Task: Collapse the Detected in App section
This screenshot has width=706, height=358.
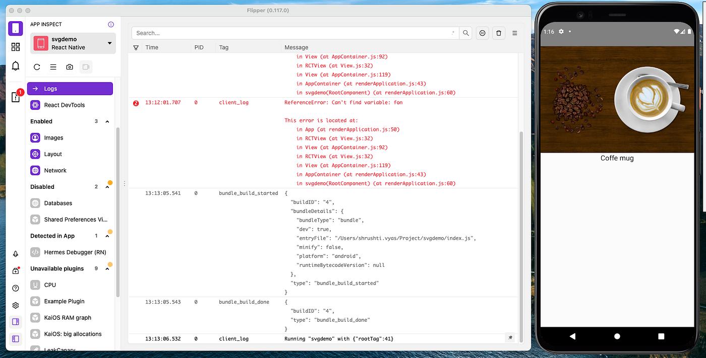Action: [107, 236]
